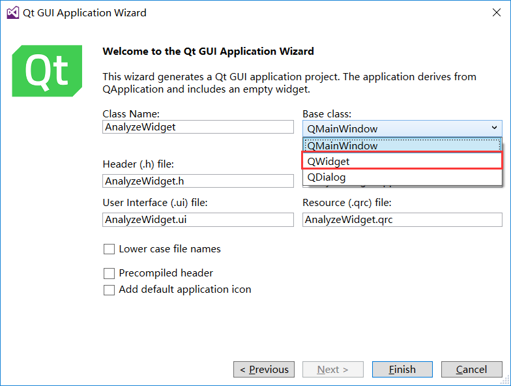
Task: Collapse the Base class dropdown arrow
Action: click(494, 128)
